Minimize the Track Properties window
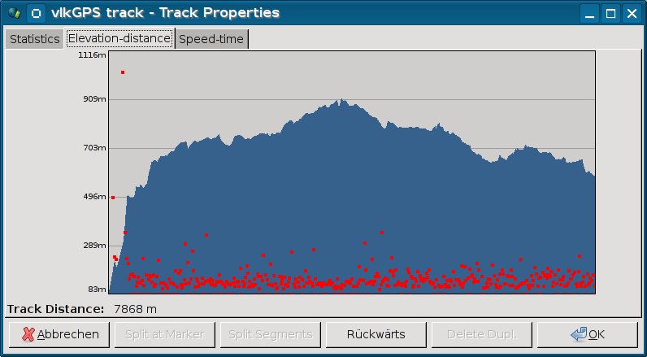This screenshot has width=647, height=357. (x=590, y=13)
